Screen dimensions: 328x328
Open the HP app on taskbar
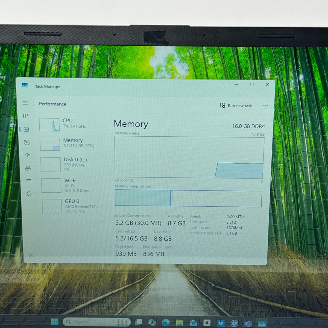click(234, 323)
